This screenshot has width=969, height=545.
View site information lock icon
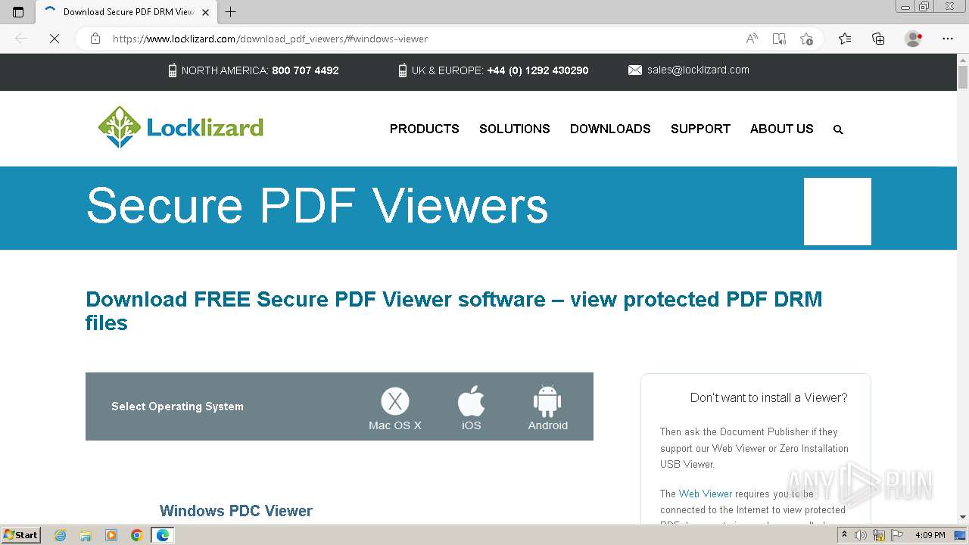tap(95, 39)
